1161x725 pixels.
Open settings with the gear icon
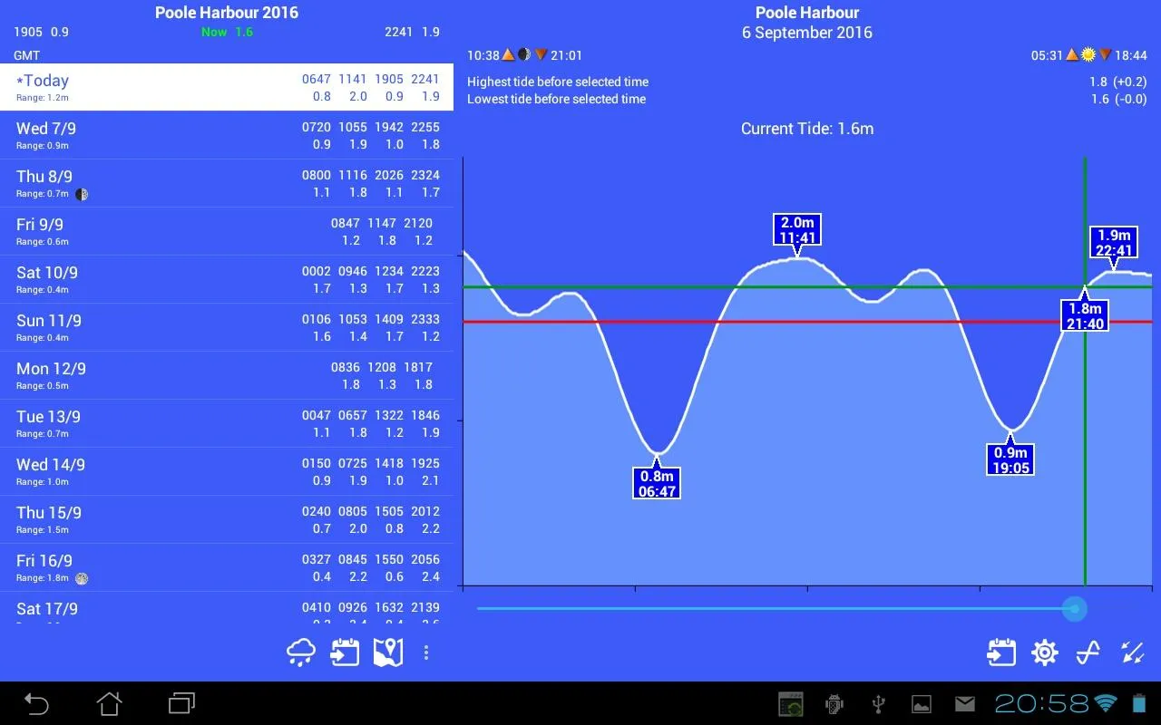(1045, 652)
